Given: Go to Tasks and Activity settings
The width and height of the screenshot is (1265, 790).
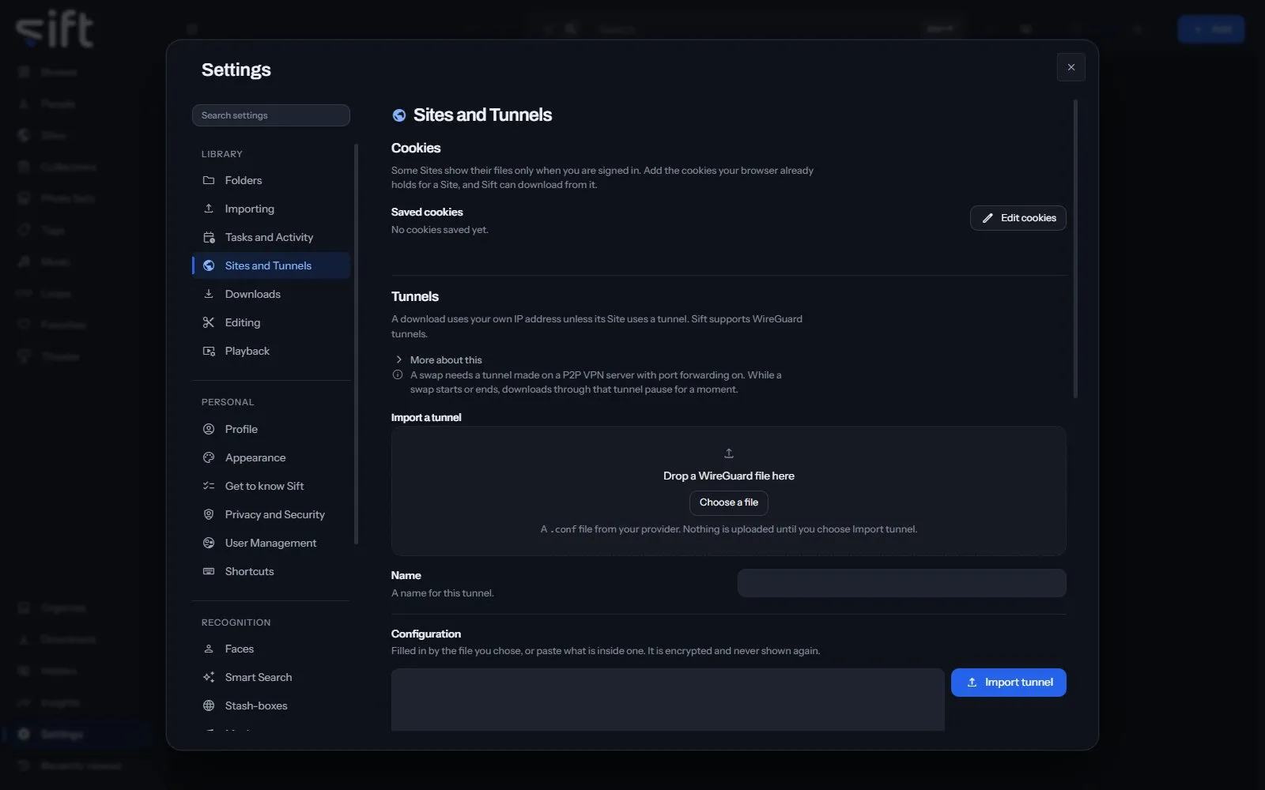Looking at the screenshot, I should 270,237.
